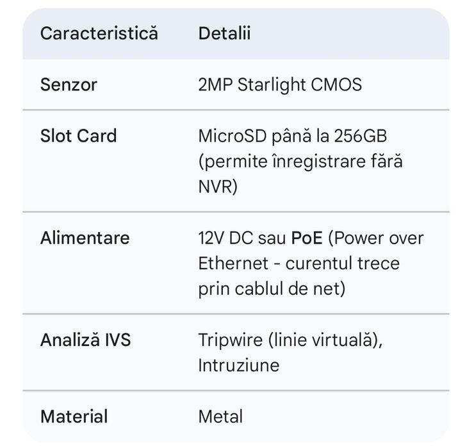This screenshot has height=448, width=465.
Task: Select the Material row label
Action: pos(74,417)
